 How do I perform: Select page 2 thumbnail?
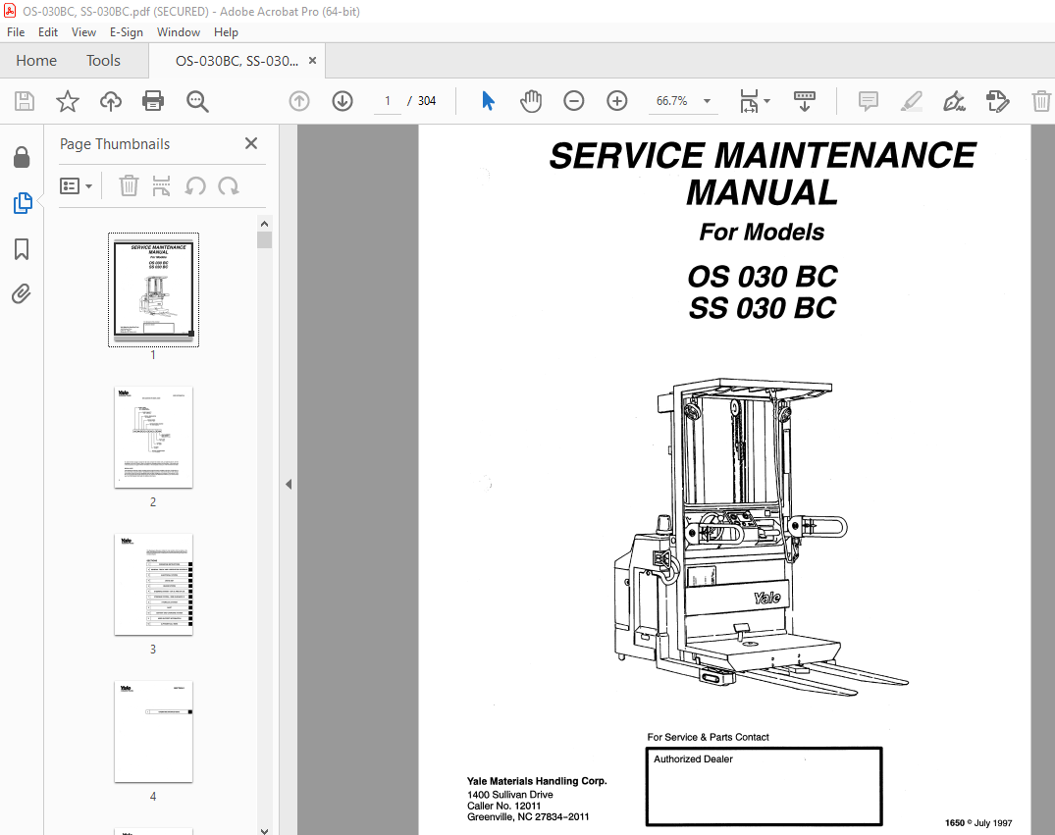coord(153,438)
